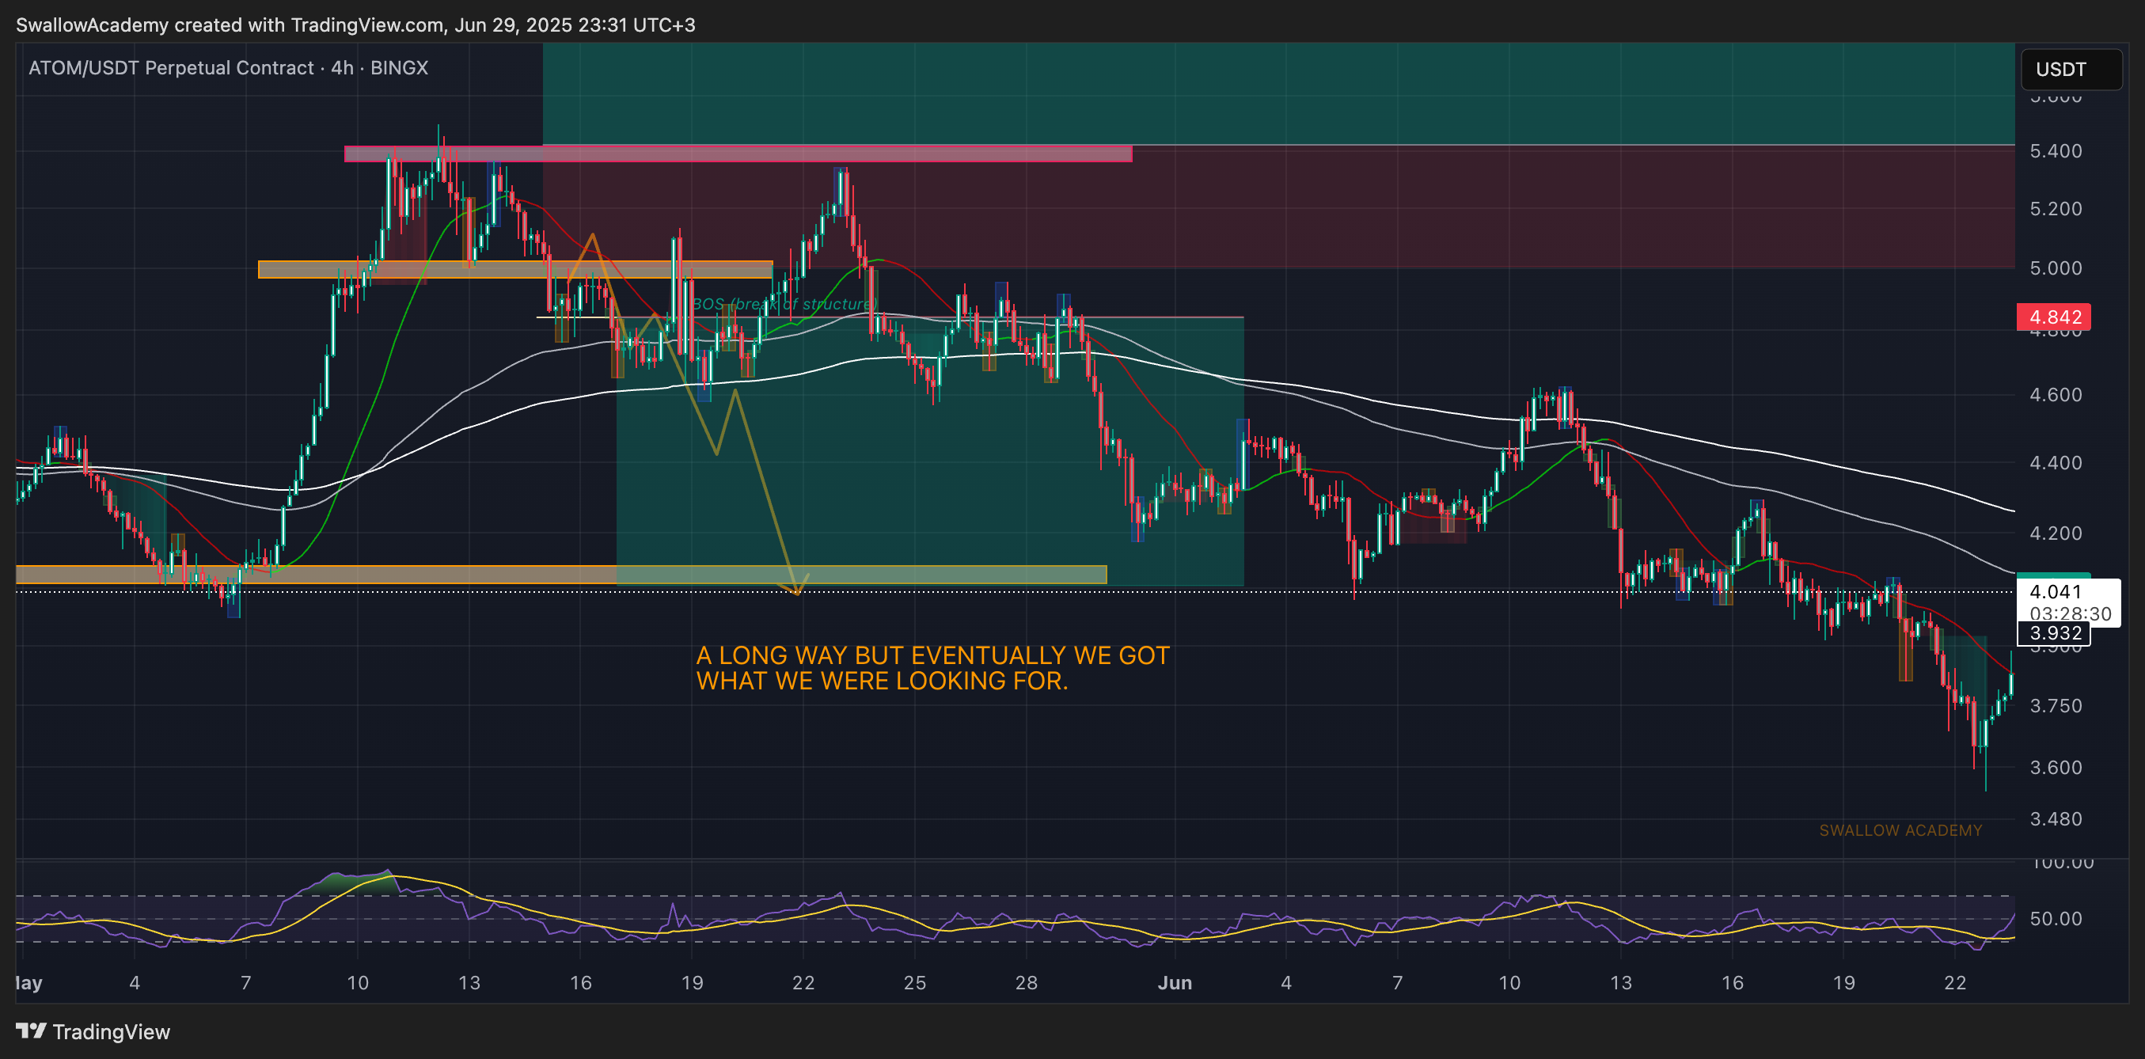Click the SwallowAcademy created with TradingView.com header
2145x1059 pixels.
[355, 25]
